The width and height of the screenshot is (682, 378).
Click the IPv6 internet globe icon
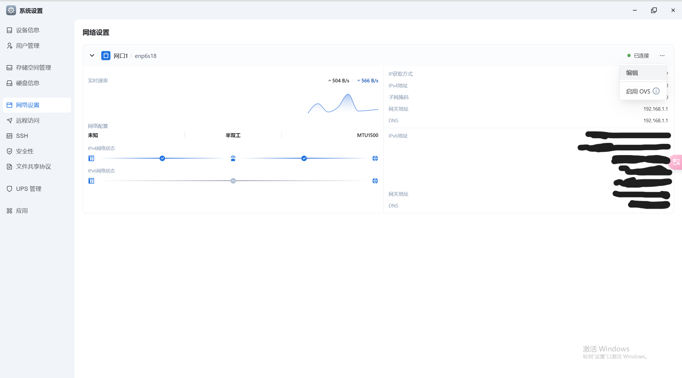pos(375,181)
